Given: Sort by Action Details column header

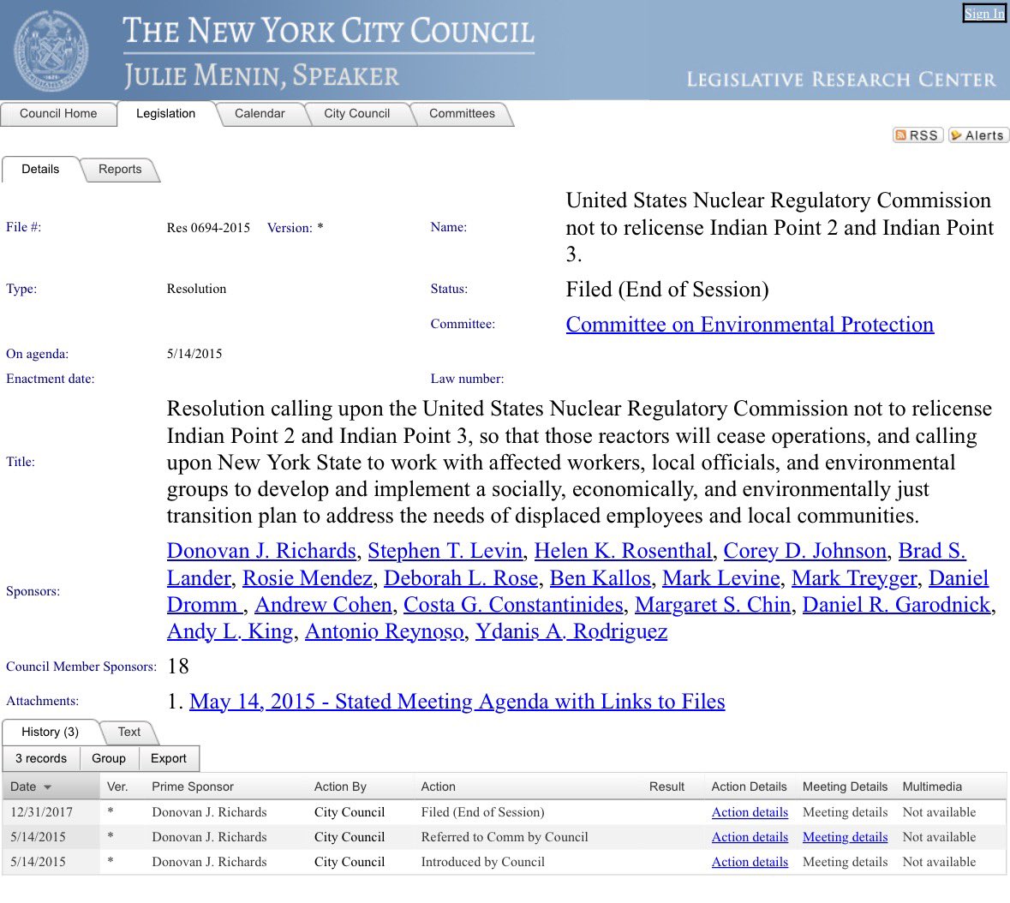Looking at the screenshot, I should [x=749, y=787].
